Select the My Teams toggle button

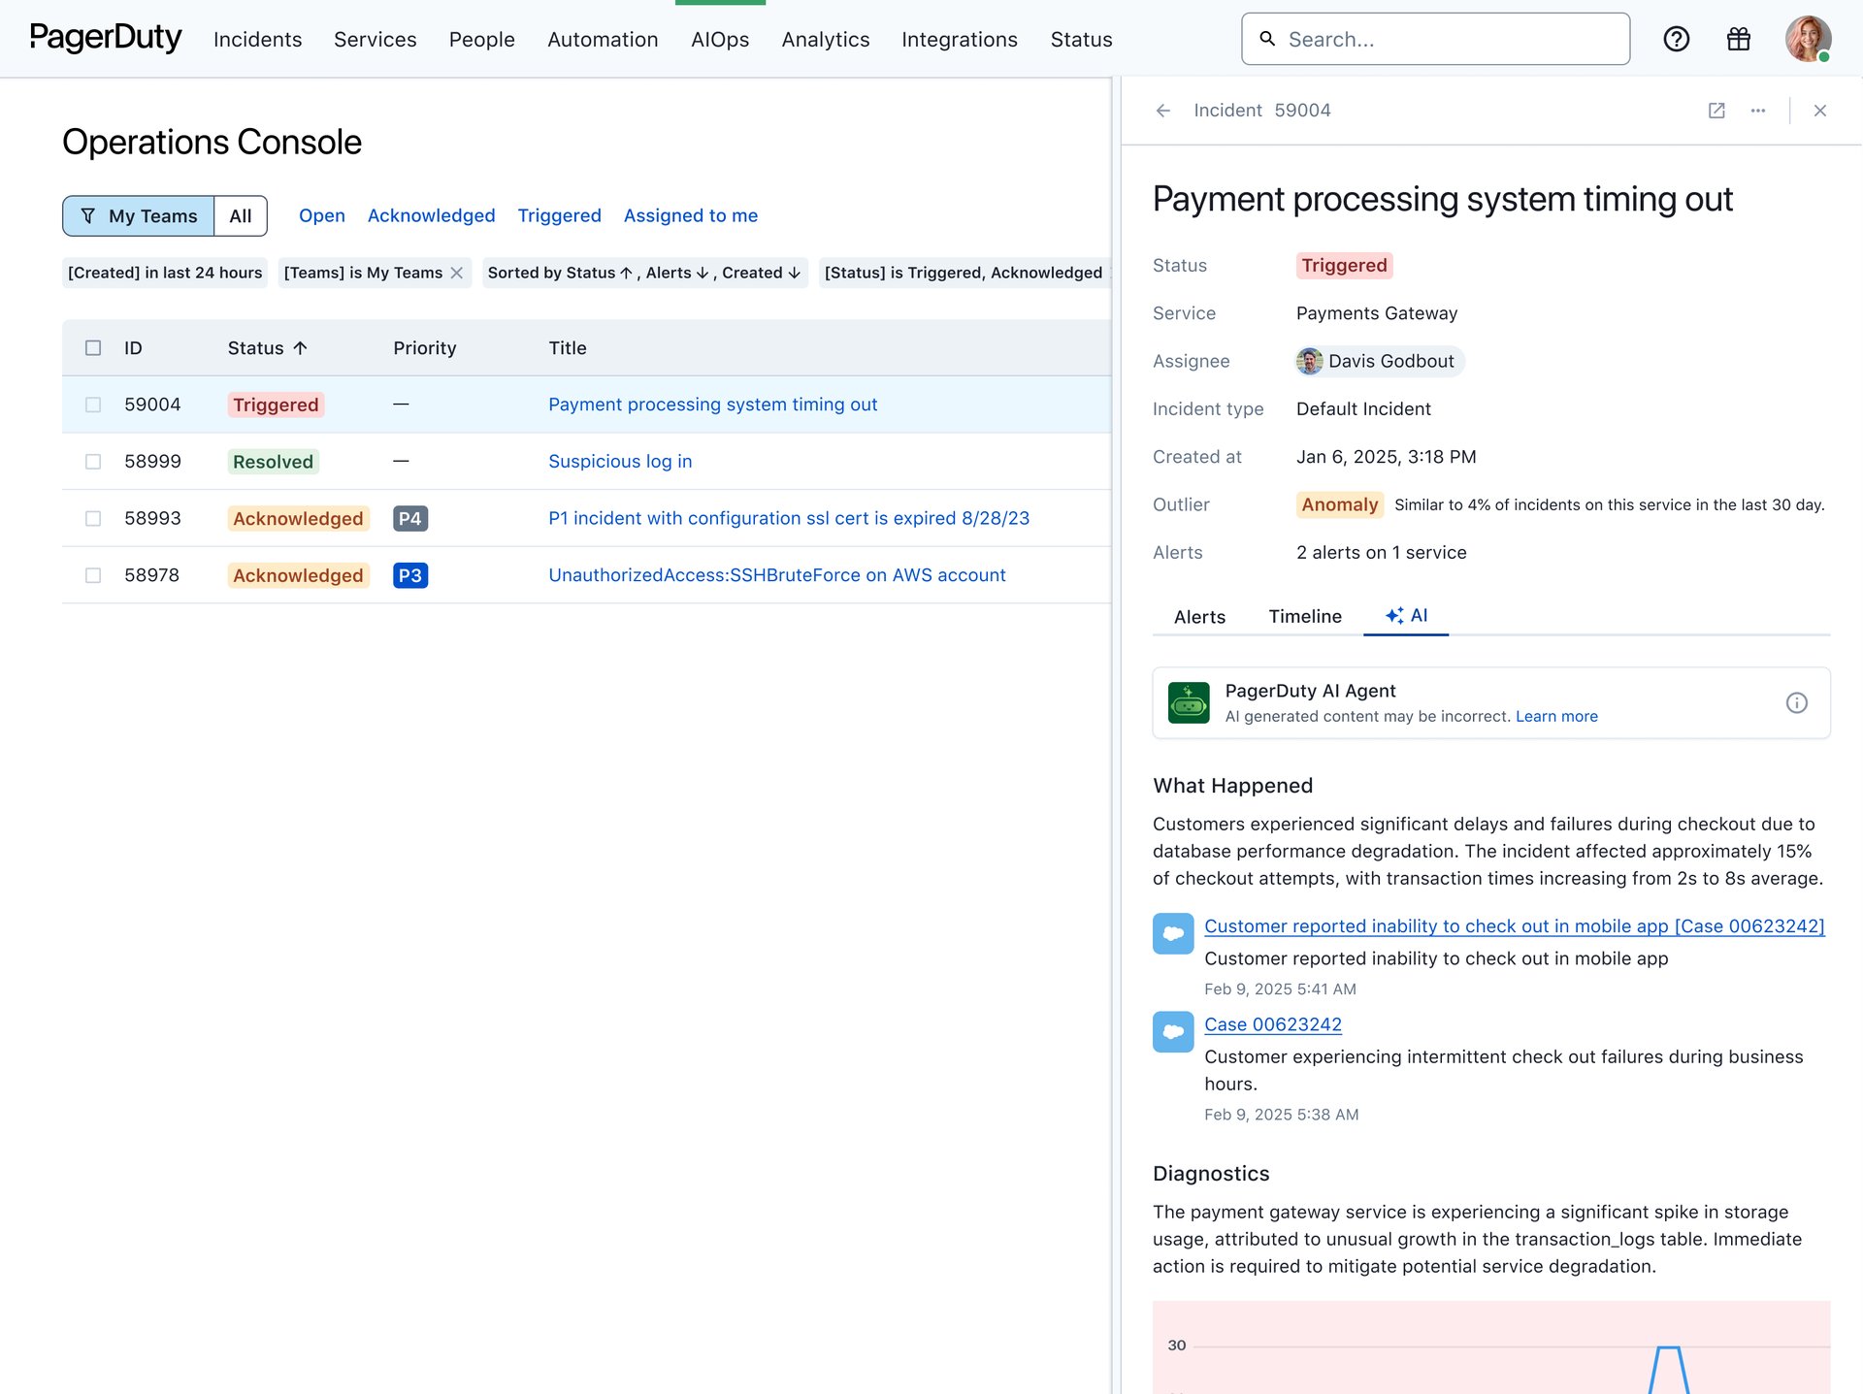(137, 215)
